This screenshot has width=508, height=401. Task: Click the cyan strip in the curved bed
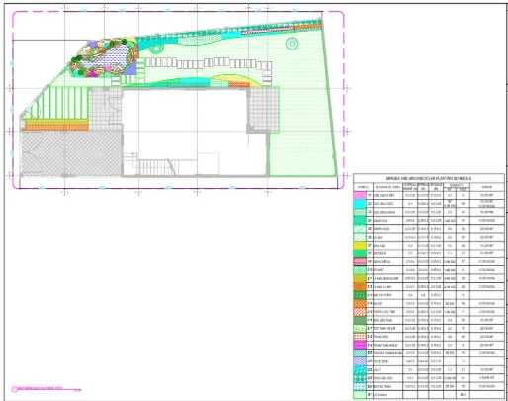pyautogui.click(x=195, y=81)
